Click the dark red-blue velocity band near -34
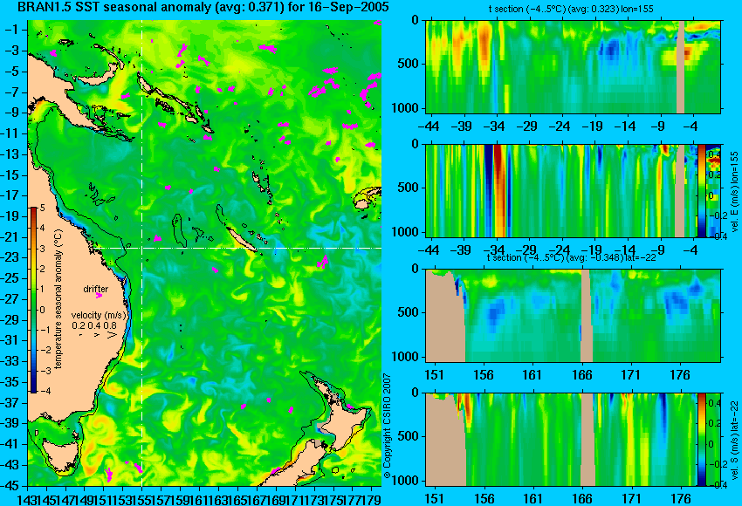 [498, 190]
